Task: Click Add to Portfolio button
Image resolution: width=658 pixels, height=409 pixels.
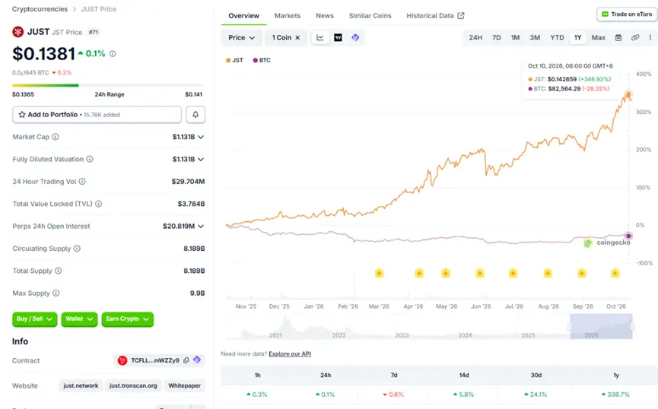Action: 97,115
